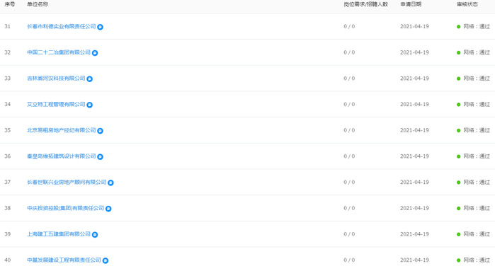Click chat icon beside 秦皇岛维拓建筑设计有限公司
Viewport: 495px width, 266px height.
pyautogui.click(x=100, y=157)
